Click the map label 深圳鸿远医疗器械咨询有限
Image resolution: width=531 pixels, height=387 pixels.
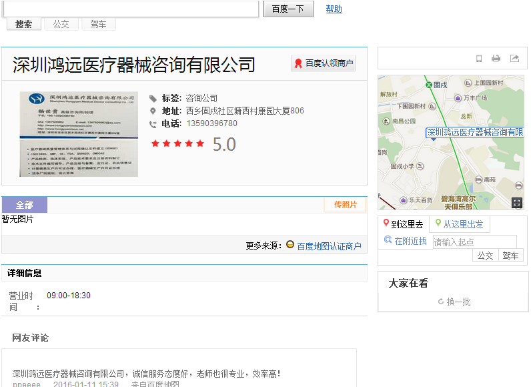pyautogui.click(x=474, y=132)
